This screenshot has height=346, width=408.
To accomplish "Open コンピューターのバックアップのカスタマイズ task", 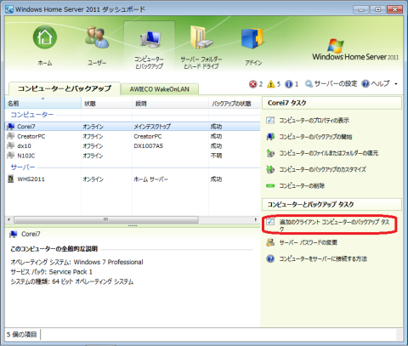I will [x=322, y=169].
